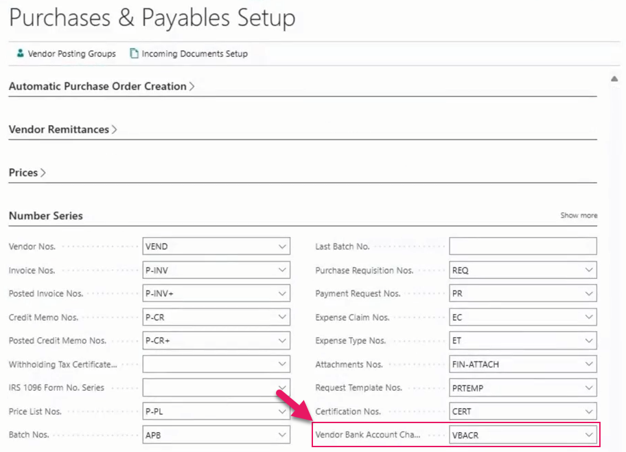Image resolution: width=626 pixels, height=452 pixels.
Task: Open the Batch Nos. dropdown arrow
Action: 282,435
